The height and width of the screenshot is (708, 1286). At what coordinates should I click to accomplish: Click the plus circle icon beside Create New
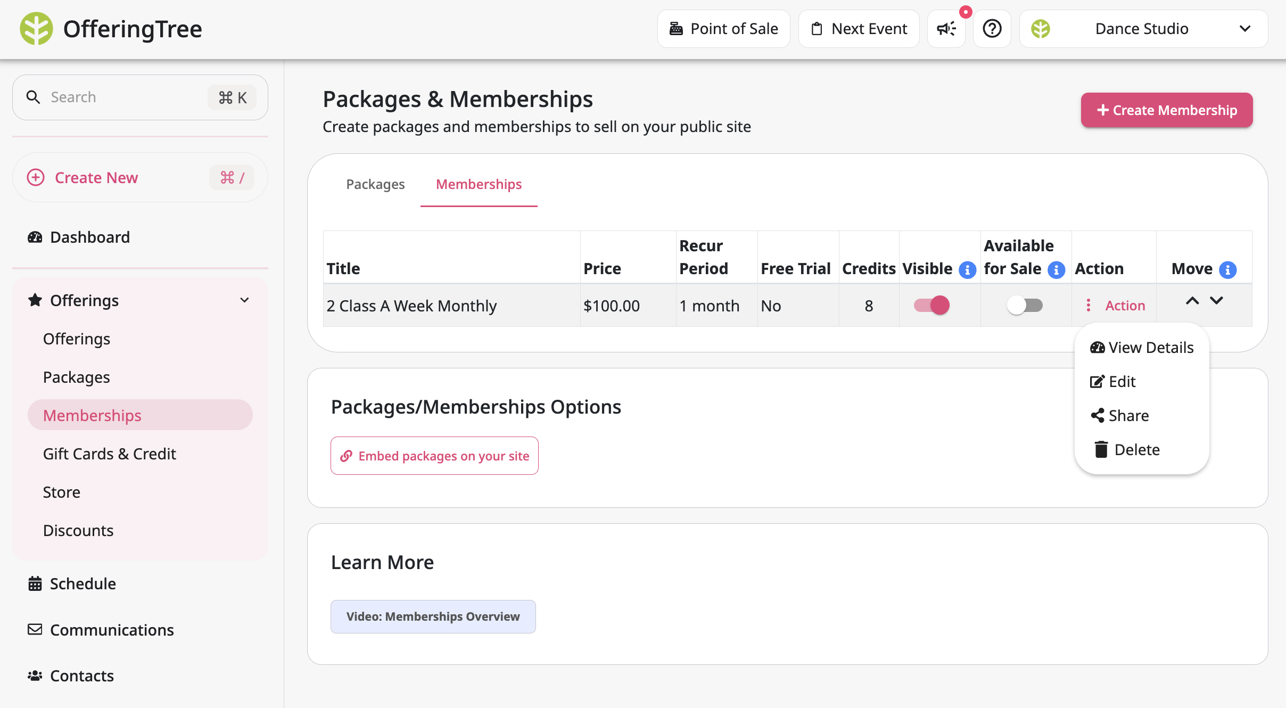(36, 177)
